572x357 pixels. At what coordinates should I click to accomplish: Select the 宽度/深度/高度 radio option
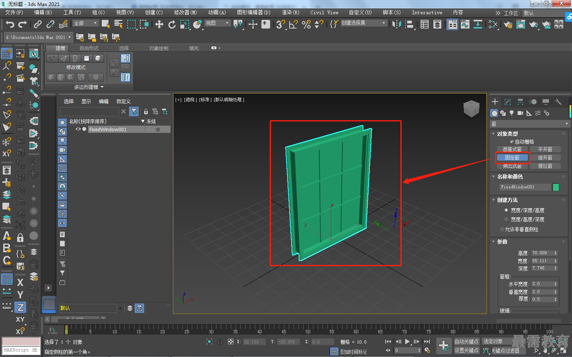[x=506, y=210]
